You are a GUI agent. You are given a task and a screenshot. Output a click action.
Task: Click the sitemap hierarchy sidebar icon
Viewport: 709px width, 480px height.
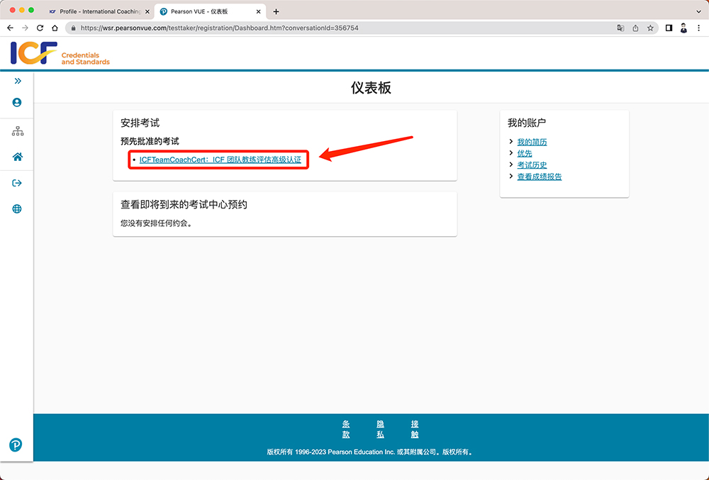[18, 131]
